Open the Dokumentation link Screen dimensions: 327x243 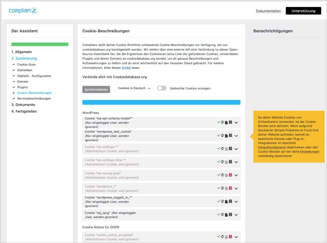click(x=268, y=11)
